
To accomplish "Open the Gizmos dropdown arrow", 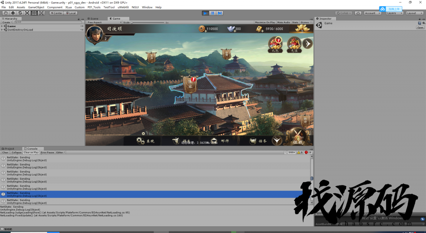I will click(x=311, y=23).
